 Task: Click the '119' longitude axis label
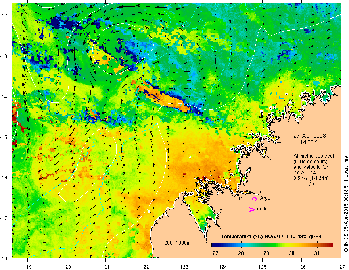(28, 267)
